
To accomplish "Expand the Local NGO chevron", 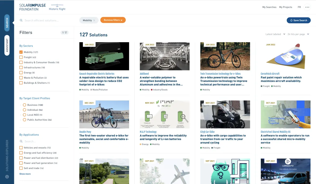I will pos(21,115).
